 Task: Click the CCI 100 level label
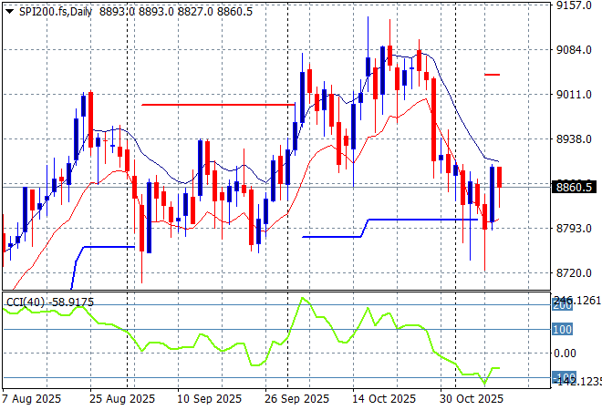(x=563, y=329)
